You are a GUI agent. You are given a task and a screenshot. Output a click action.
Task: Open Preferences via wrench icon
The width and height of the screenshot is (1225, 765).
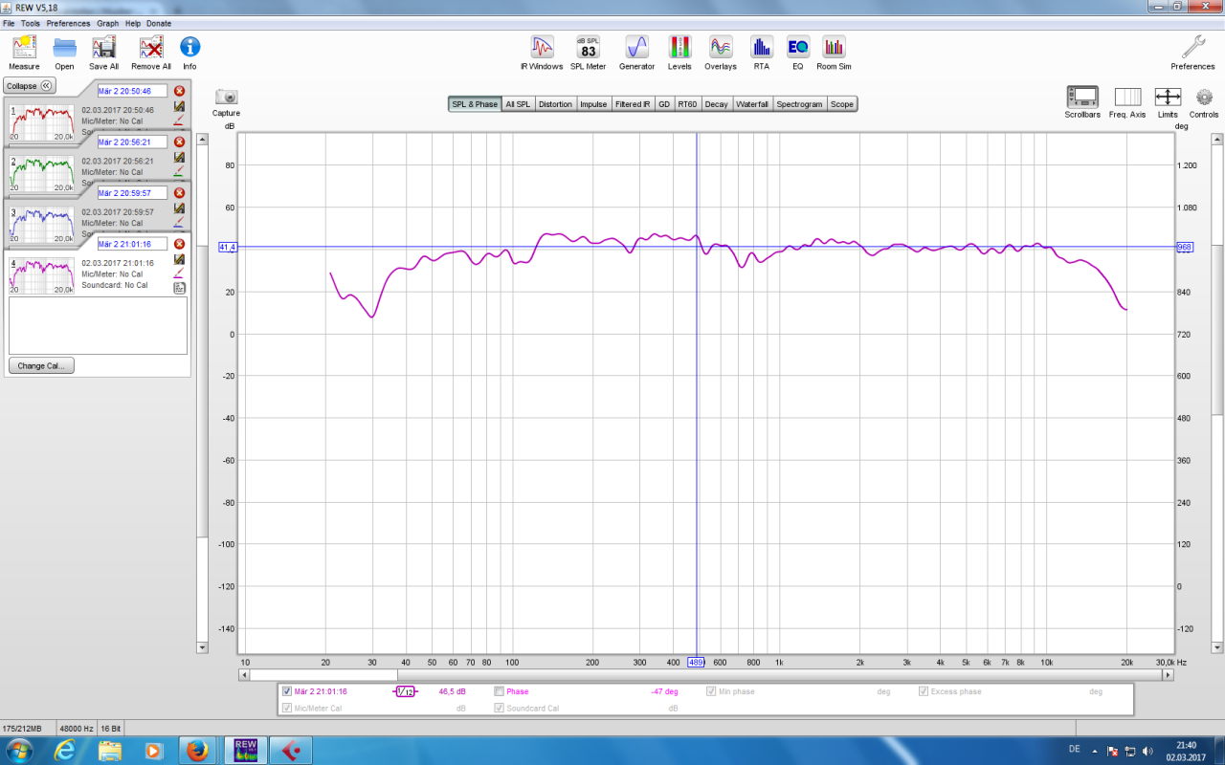coord(1192,53)
